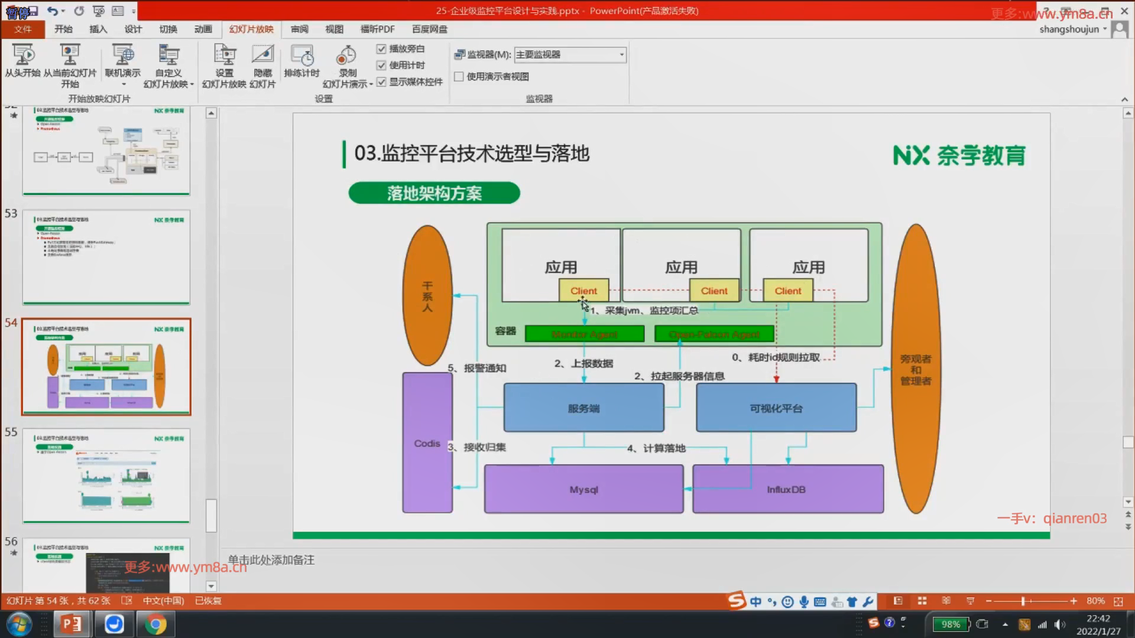Uncheck 使用计时 checkbox

[381, 66]
